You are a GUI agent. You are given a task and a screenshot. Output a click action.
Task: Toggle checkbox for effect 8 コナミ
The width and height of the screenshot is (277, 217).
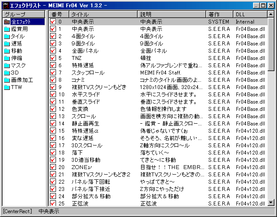pyautogui.click(x=53, y=80)
